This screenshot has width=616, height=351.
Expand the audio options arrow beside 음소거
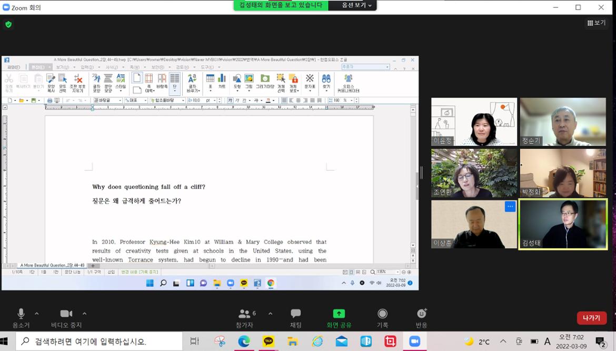pyautogui.click(x=36, y=314)
